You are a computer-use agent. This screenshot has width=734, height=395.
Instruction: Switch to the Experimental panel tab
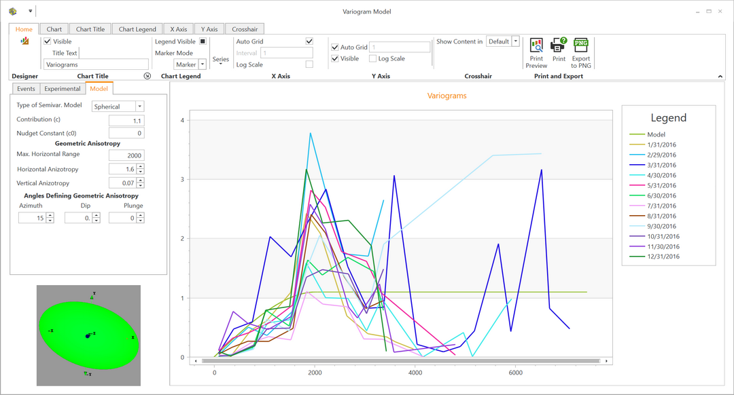(x=63, y=89)
